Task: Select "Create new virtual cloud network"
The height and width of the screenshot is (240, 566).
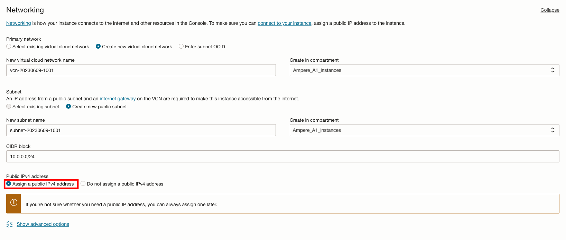Action: [x=98, y=47]
